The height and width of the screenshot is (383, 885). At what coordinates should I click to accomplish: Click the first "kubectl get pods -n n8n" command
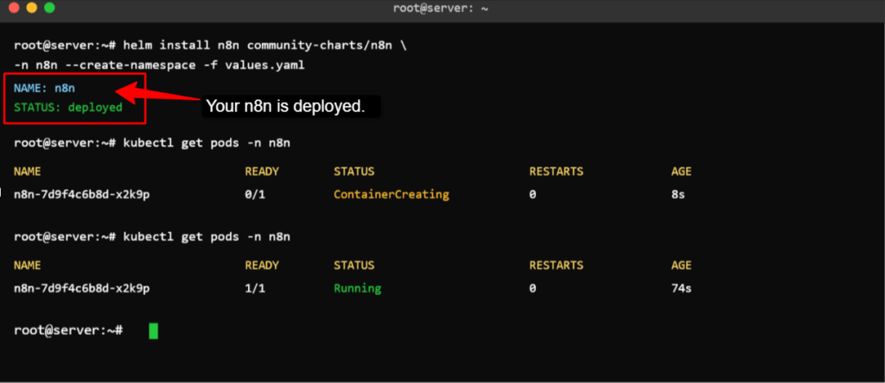click(207, 143)
